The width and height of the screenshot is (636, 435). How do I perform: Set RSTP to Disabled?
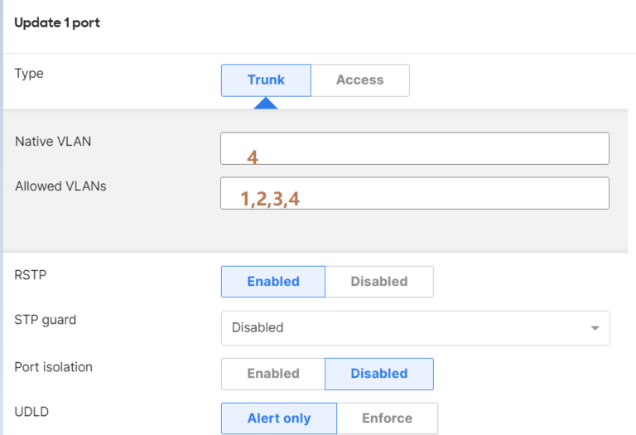coord(379,281)
